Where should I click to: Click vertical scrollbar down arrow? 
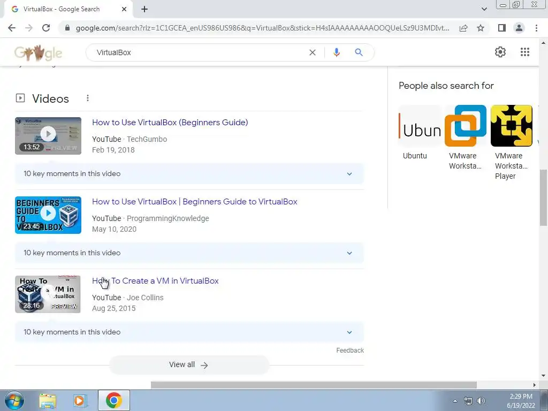pyautogui.click(x=543, y=376)
